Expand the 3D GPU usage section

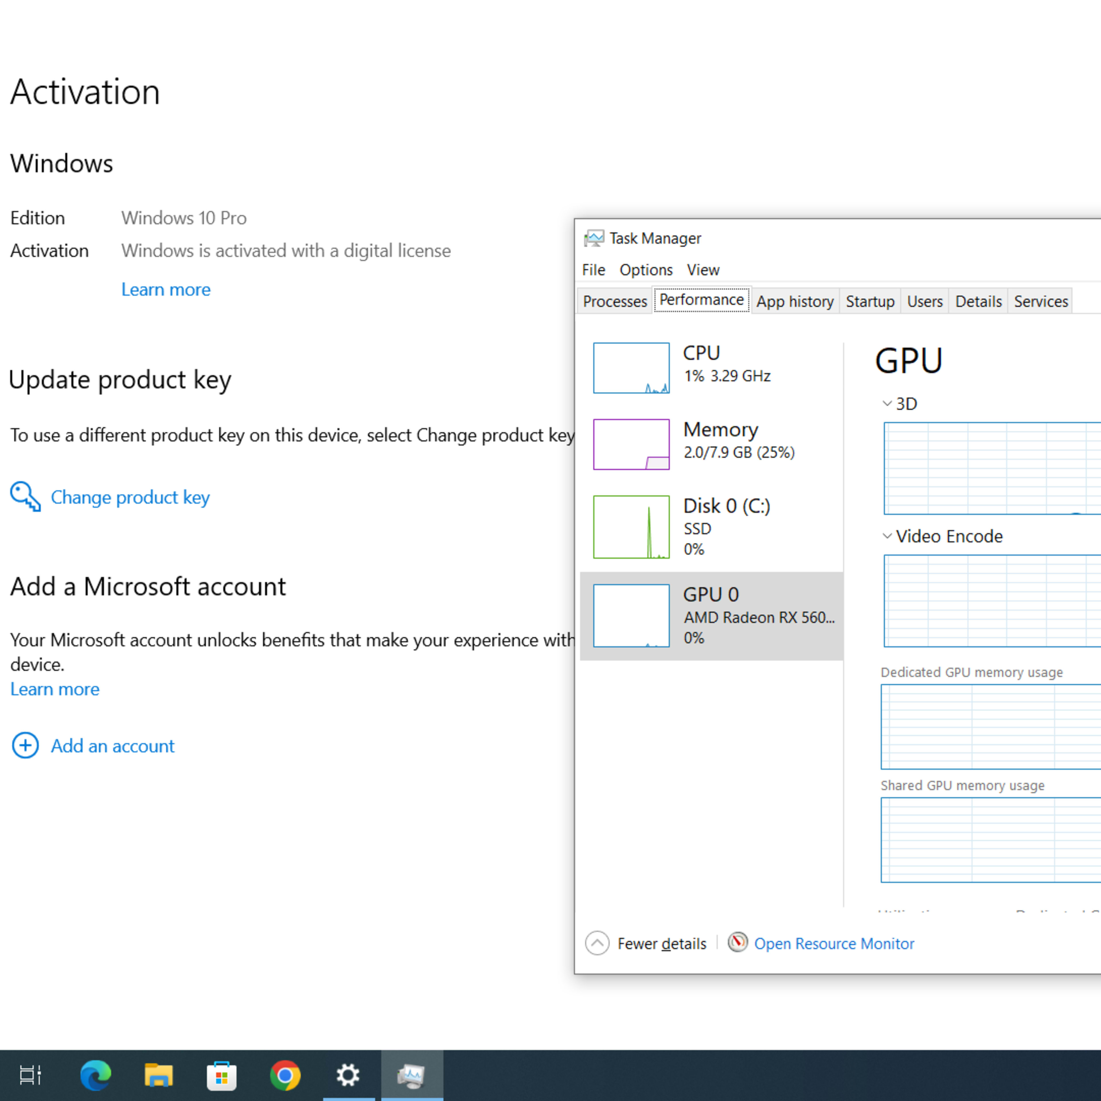pos(883,403)
